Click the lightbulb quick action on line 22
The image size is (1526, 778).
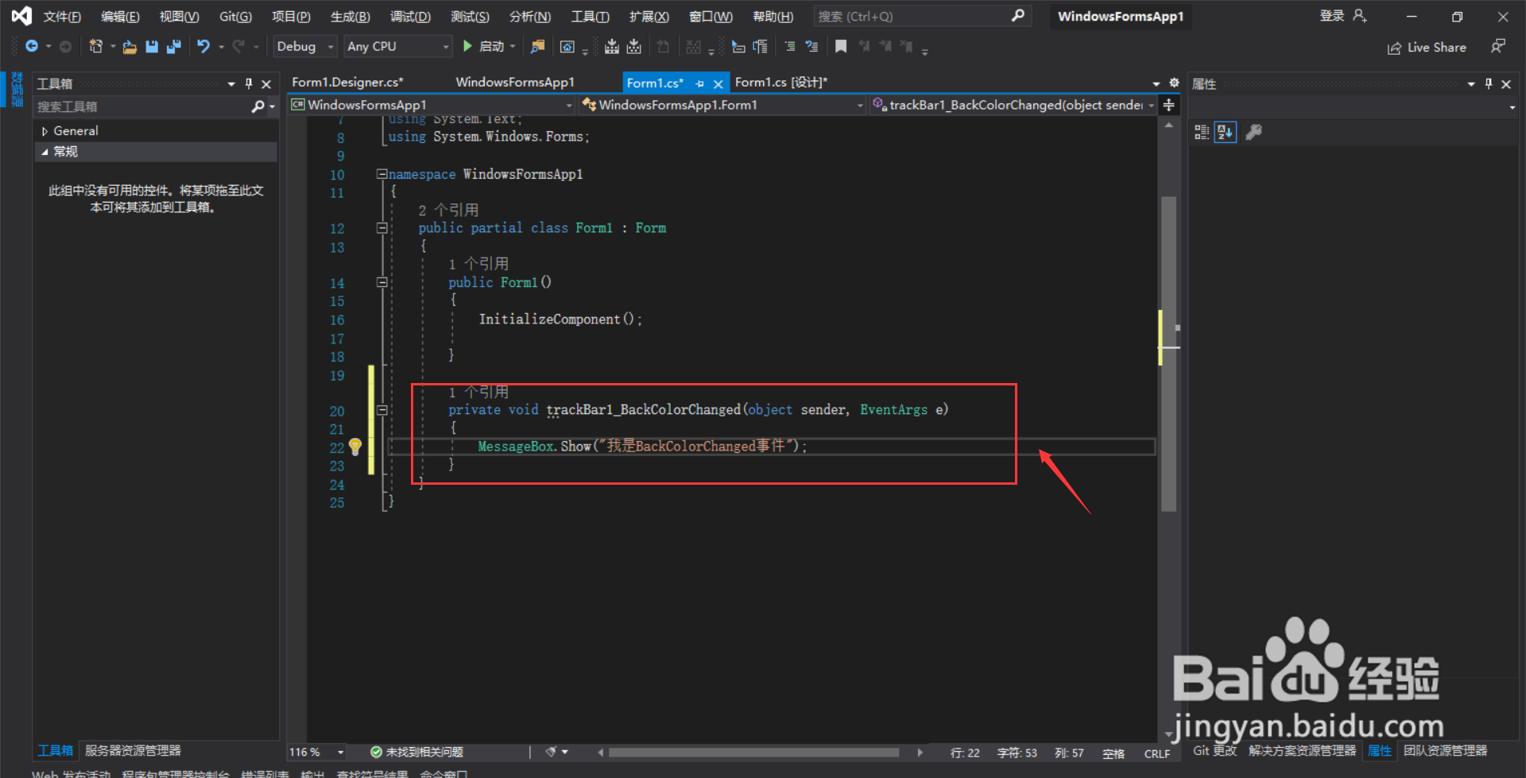click(x=355, y=447)
